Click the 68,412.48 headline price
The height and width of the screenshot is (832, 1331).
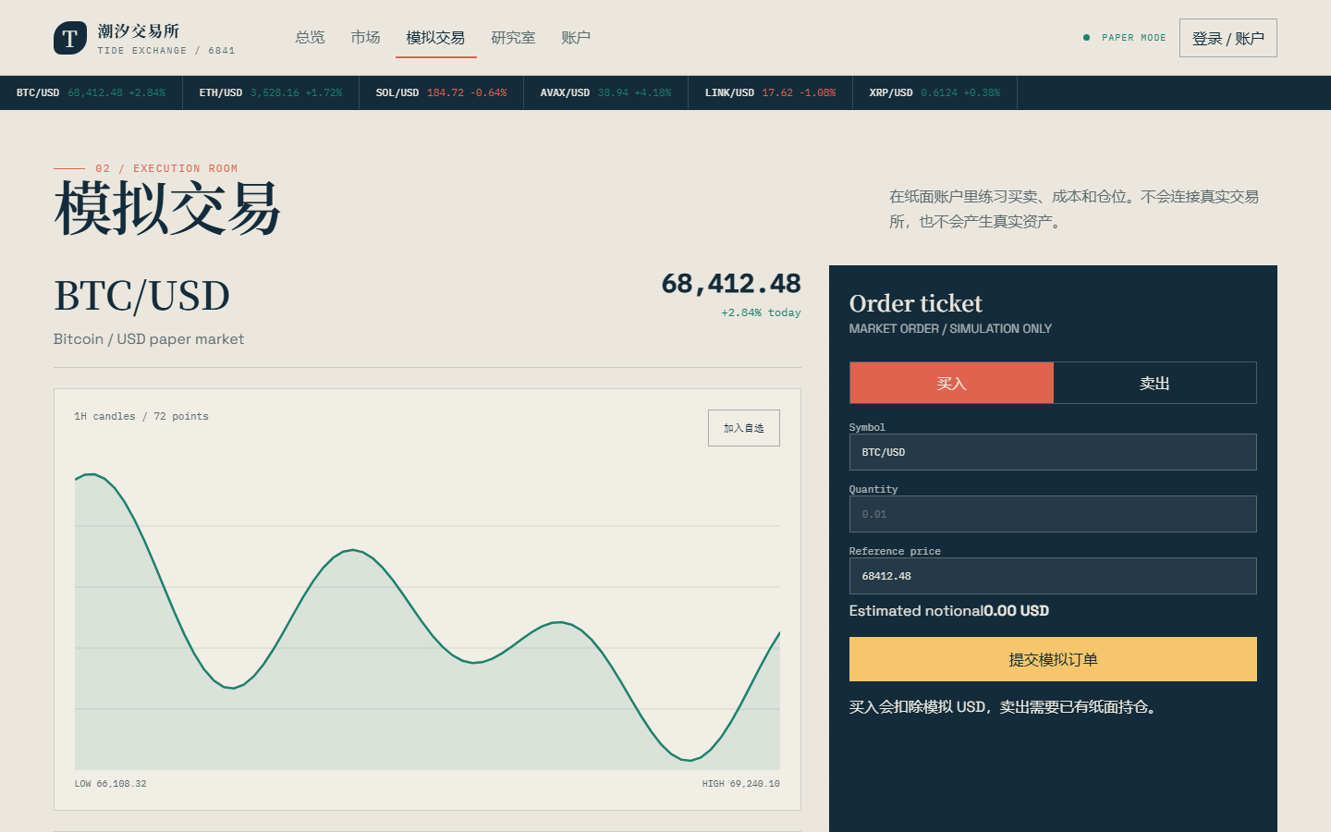pyautogui.click(x=731, y=284)
